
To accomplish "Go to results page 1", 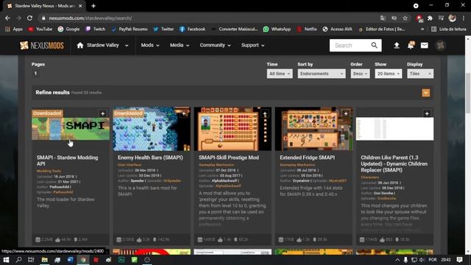I will 35,74.
